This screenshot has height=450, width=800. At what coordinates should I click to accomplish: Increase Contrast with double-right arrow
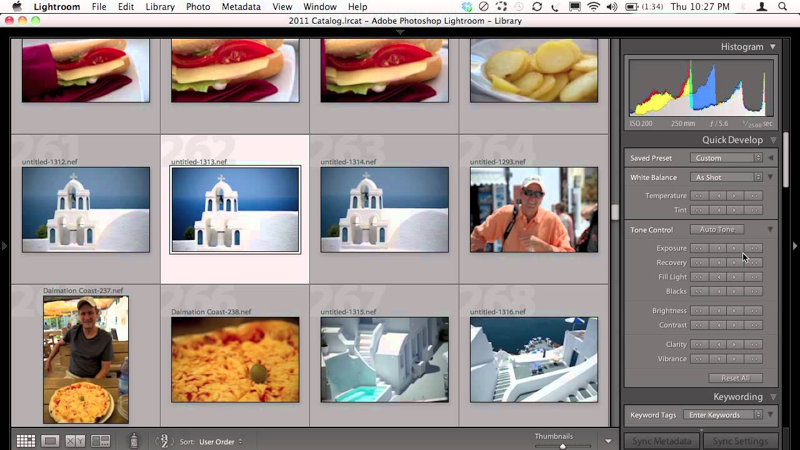(x=754, y=325)
